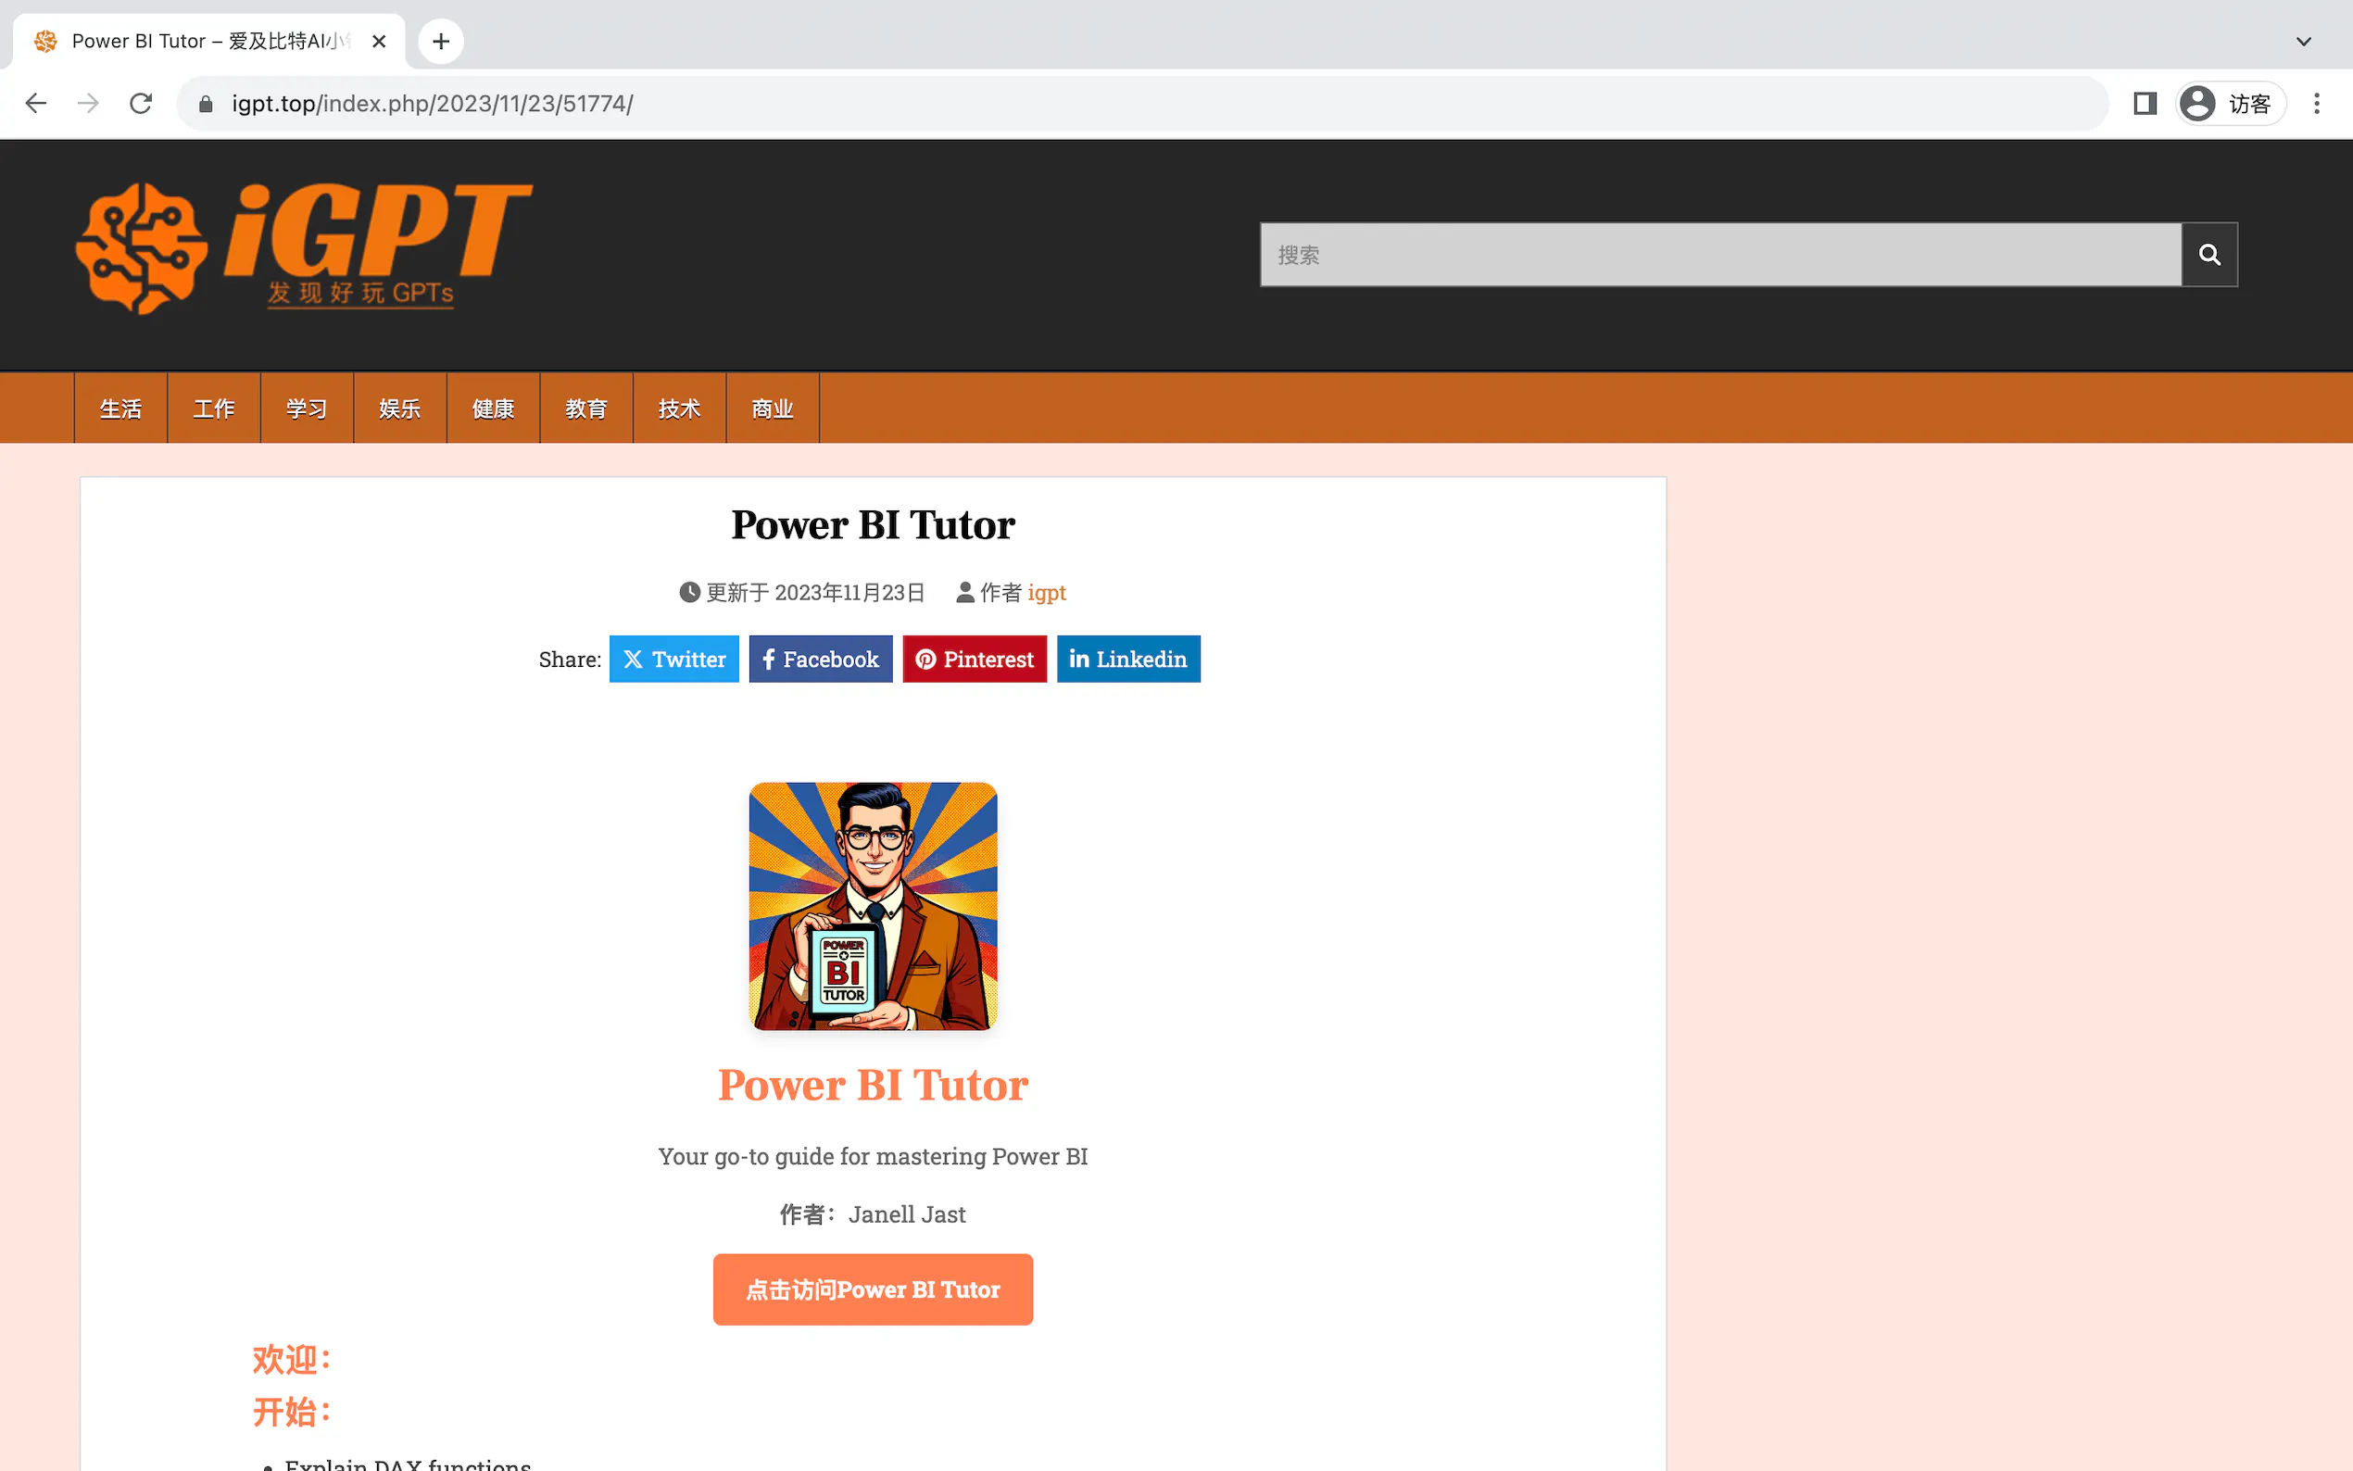Screen dimensions: 2353x1471
Task: Click the magnifier search button
Action: coord(2209,255)
